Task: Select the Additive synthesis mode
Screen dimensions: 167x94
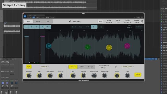Action: point(82,67)
